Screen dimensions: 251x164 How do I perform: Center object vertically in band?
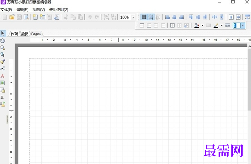point(238,17)
